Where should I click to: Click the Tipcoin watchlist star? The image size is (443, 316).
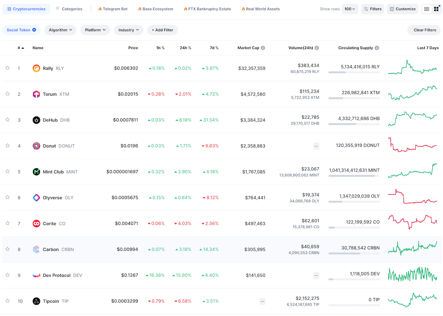[8, 301]
